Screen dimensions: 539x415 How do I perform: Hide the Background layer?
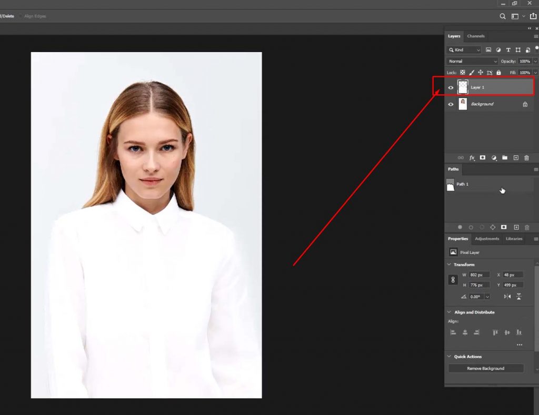(x=451, y=104)
